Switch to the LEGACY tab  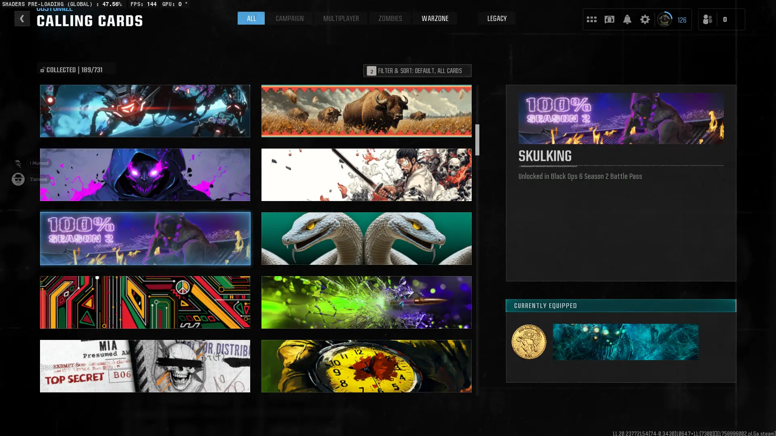click(497, 18)
